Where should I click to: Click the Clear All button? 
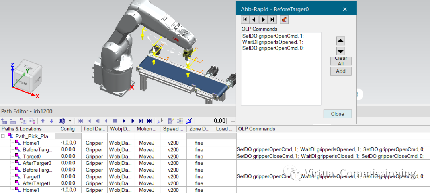341,61
